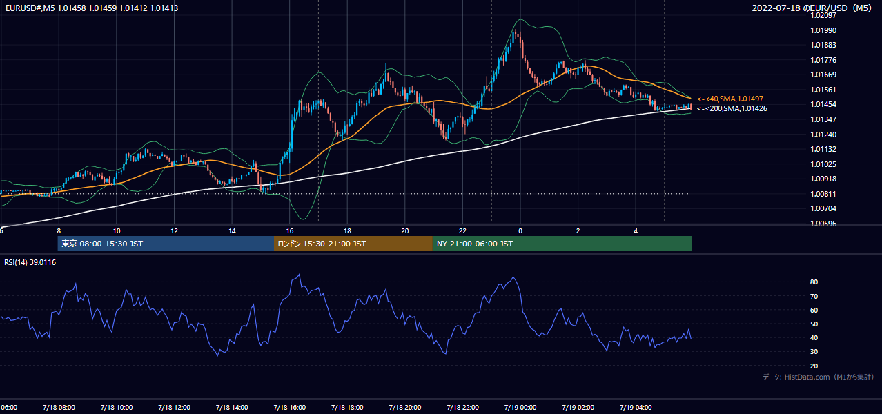Click the 7/18 08:00 bottom time label
This screenshot has height=414, width=882.
61,408
